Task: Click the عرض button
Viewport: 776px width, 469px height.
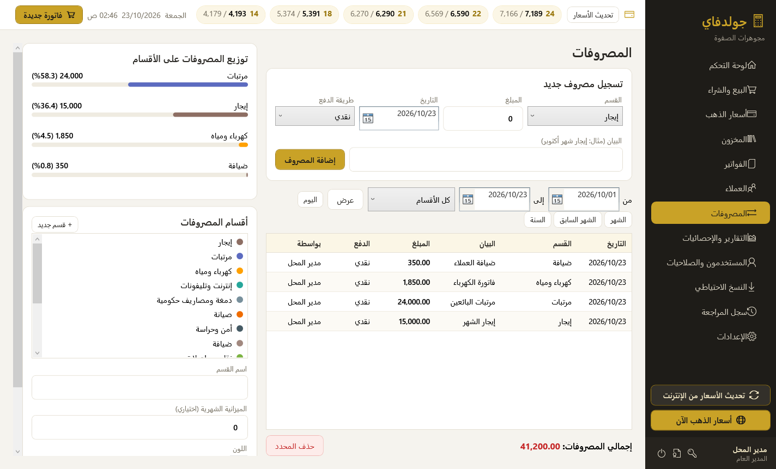Action: pyautogui.click(x=345, y=200)
